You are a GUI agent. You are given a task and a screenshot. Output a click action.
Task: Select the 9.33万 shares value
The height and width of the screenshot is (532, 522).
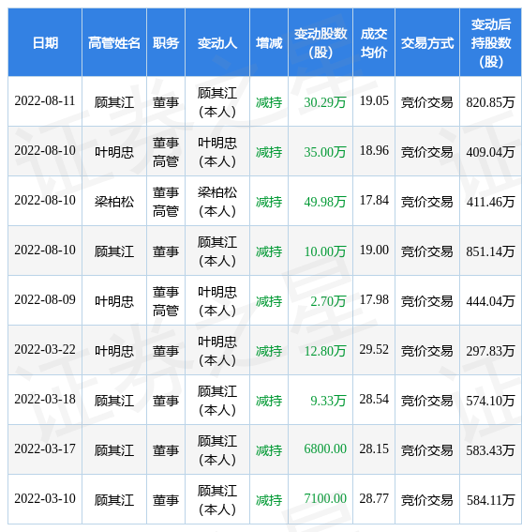328,401
